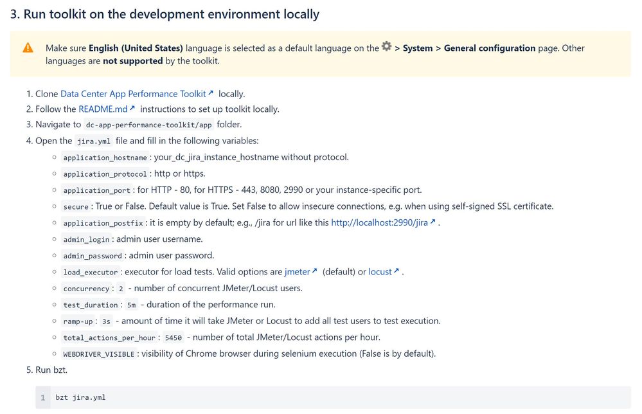The height and width of the screenshot is (414, 642).
Task: Click the bold 'General configuration' text
Action: pyautogui.click(x=489, y=48)
